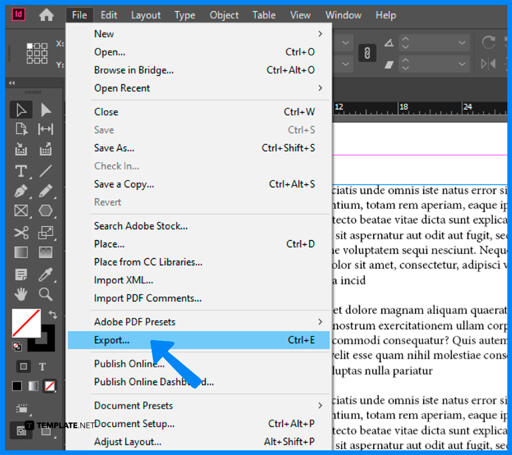Click the fill color swatch
The height and width of the screenshot is (455, 512).
(x=26, y=324)
